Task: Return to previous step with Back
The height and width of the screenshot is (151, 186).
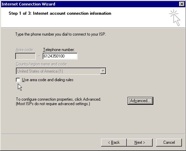Action: click(114, 142)
